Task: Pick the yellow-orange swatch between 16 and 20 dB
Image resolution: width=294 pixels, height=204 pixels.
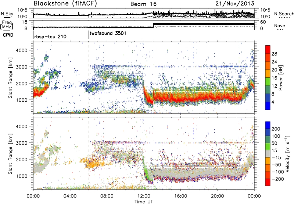Action: tap(268, 74)
